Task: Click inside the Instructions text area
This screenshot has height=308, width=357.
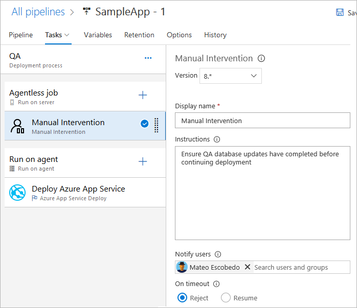Action: tap(262, 193)
